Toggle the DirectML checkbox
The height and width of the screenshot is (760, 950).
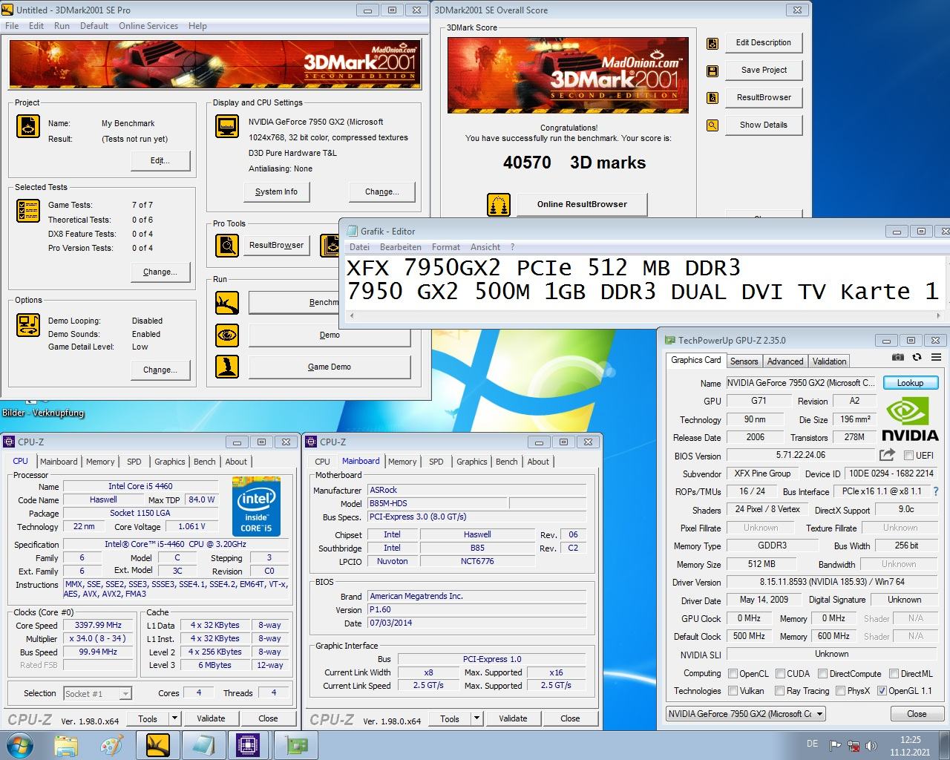coord(894,674)
